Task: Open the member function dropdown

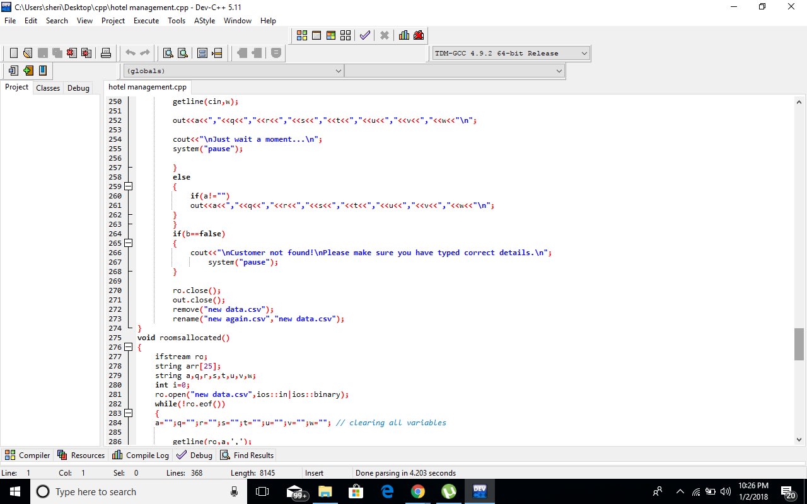Action: click(559, 71)
